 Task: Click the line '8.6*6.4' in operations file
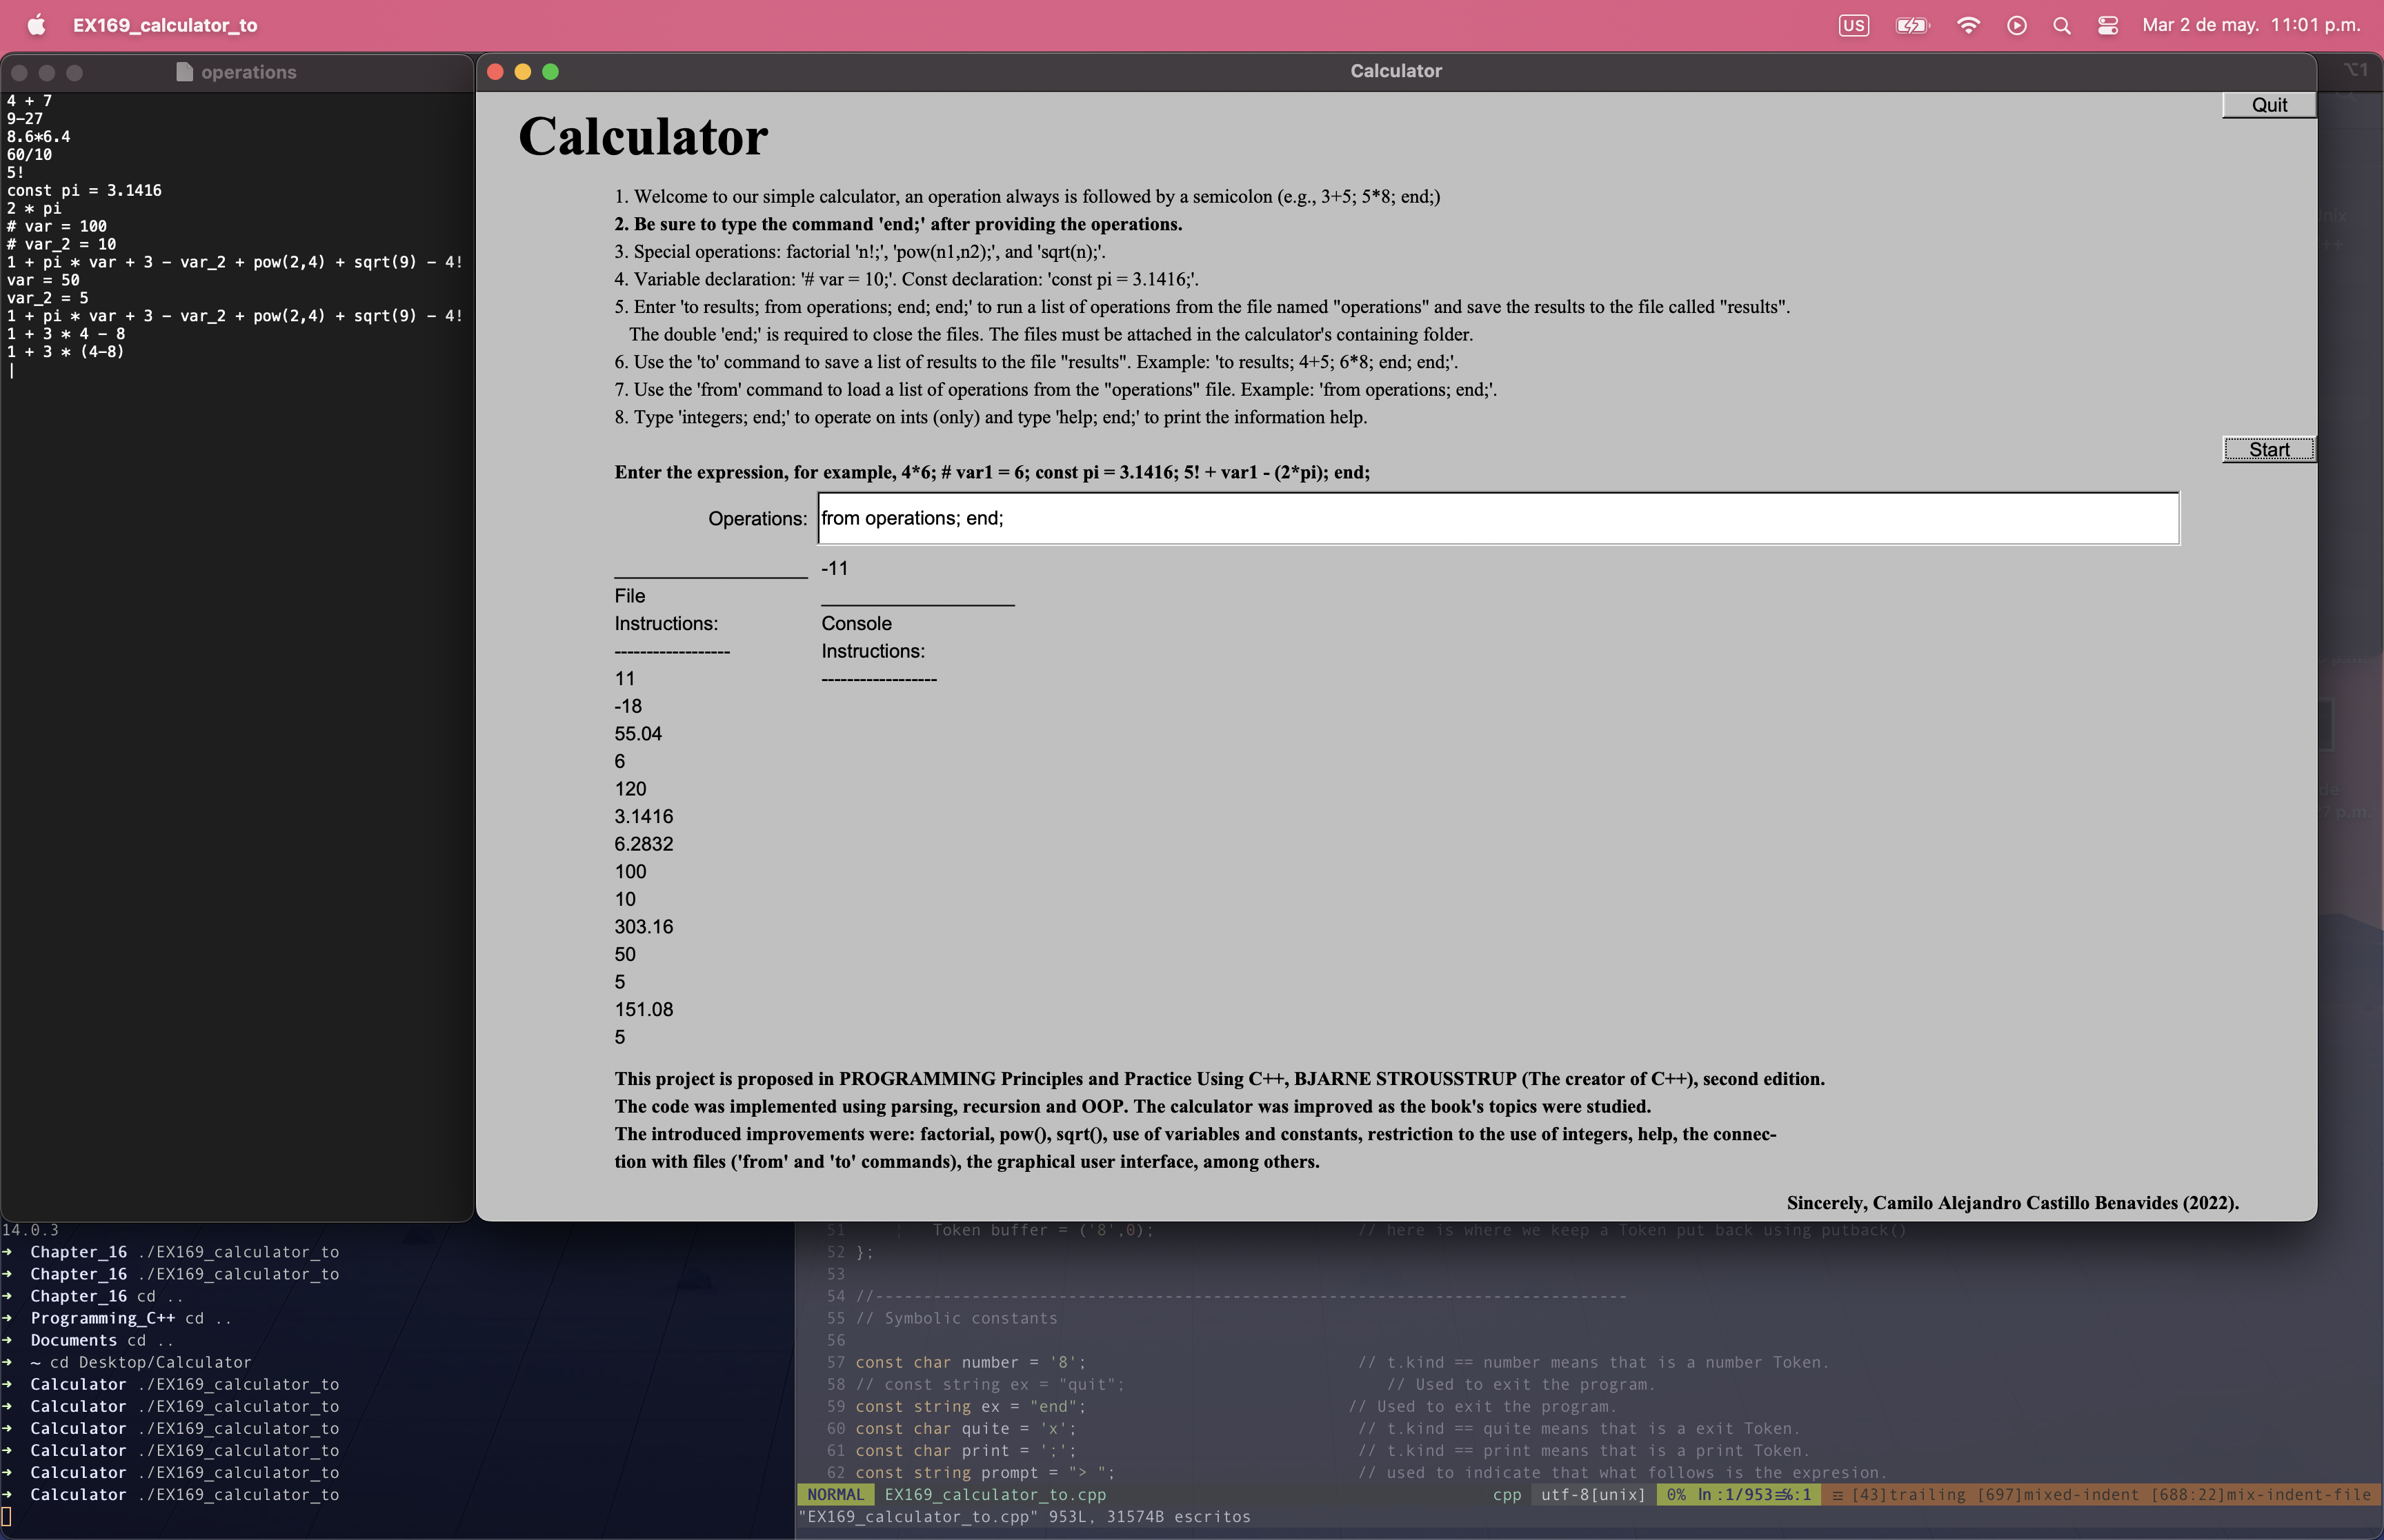(38, 136)
